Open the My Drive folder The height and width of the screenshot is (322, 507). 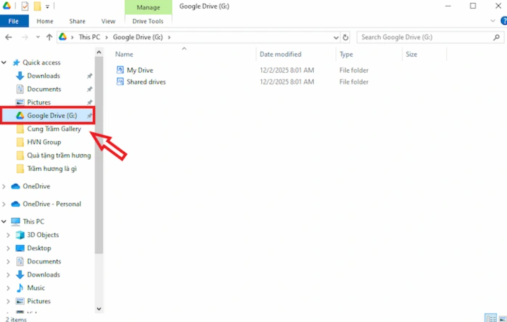139,70
